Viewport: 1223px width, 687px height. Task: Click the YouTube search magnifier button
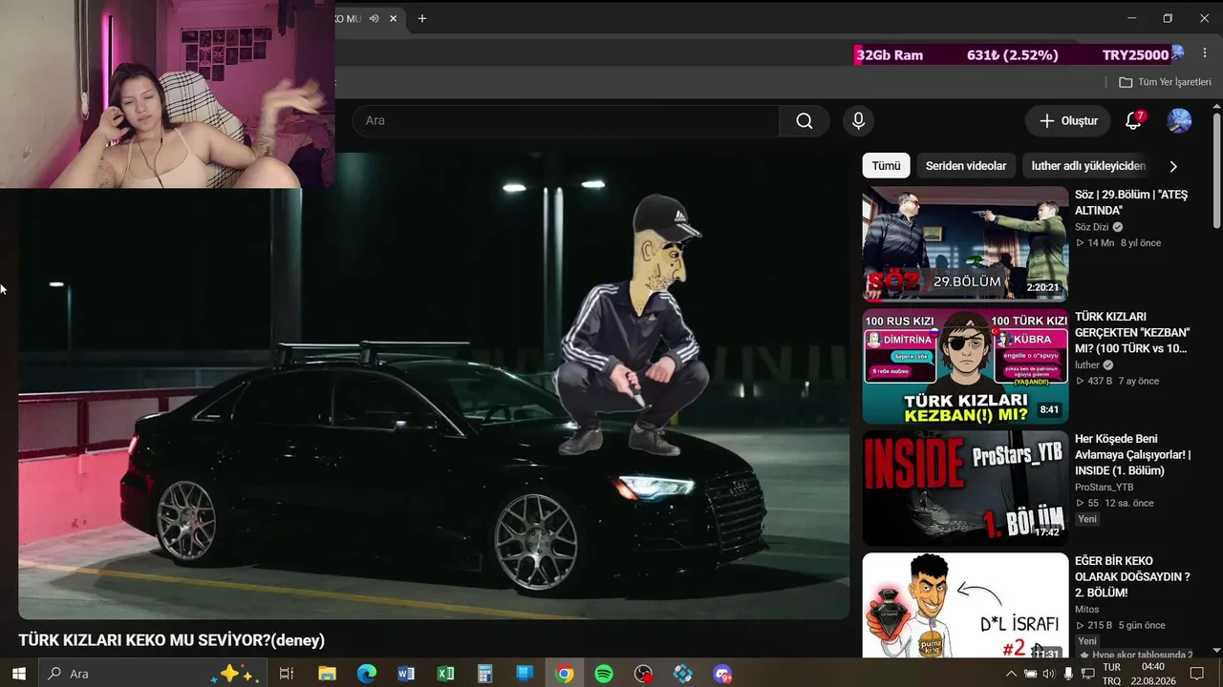click(x=805, y=121)
